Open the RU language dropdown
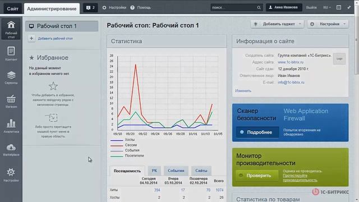The height and width of the screenshot is (202, 359). pyautogui.click(x=327, y=7)
